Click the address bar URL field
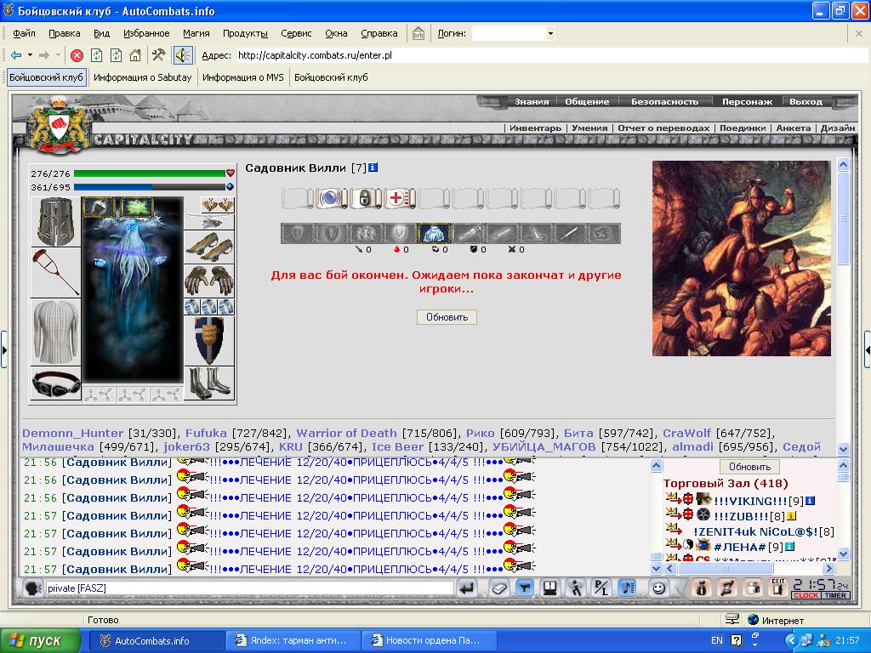 [550, 55]
